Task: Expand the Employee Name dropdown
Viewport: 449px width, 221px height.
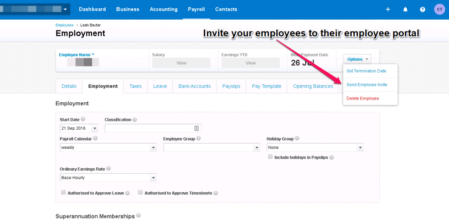Action: point(77,55)
